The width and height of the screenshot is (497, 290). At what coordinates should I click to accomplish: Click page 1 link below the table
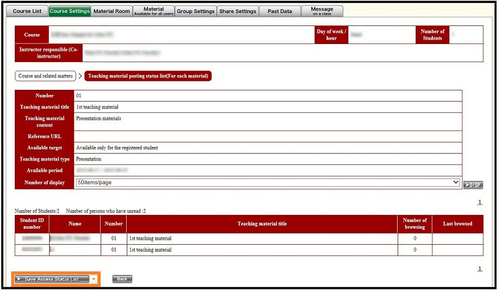pos(479,269)
